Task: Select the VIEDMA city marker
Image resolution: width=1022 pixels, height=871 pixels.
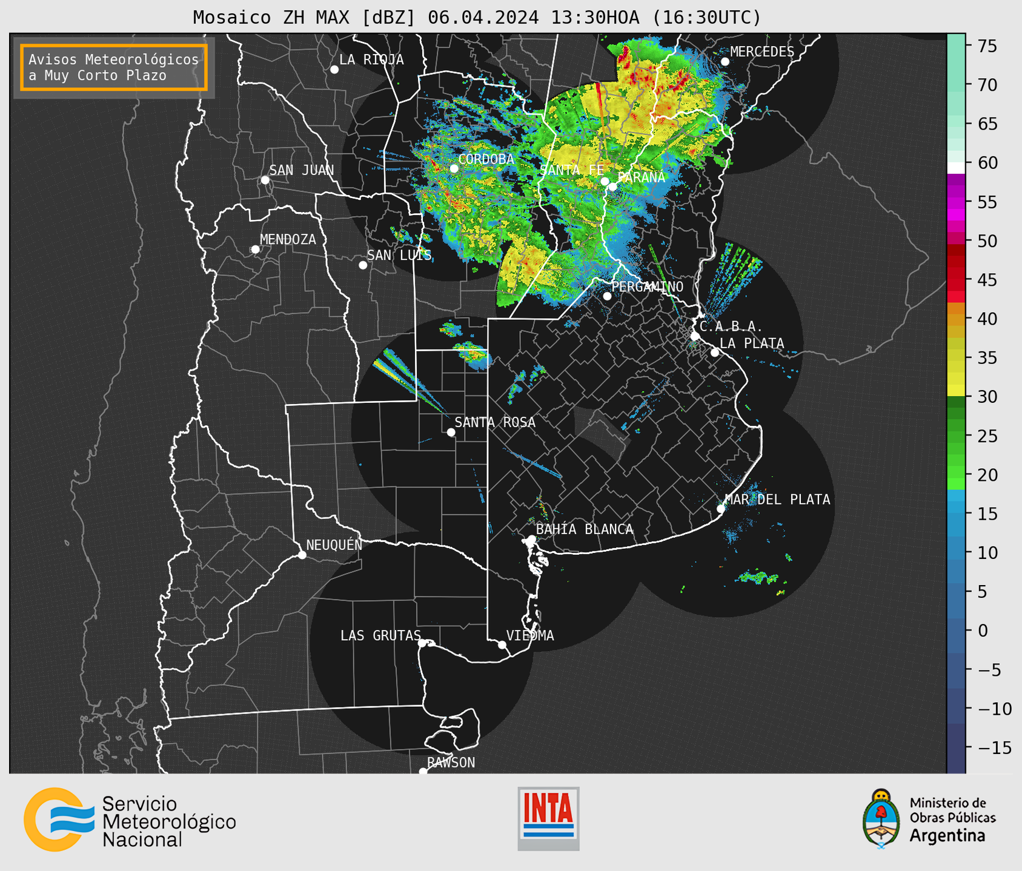Action: [502, 645]
